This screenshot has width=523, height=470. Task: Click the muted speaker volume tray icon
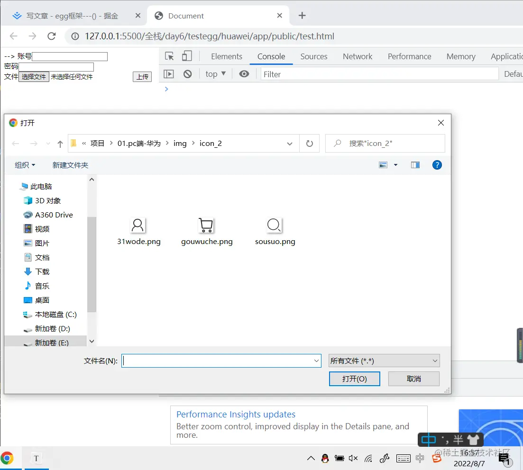[x=353, y=458]
